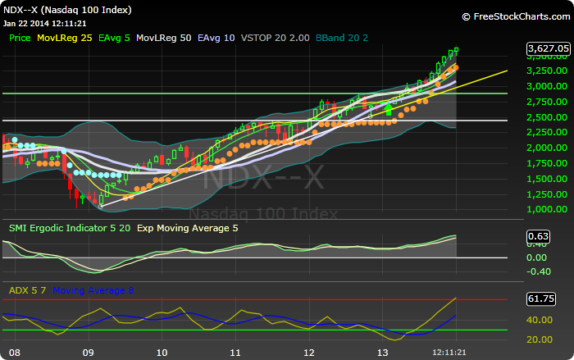Image resolution: width=574 pixels, height=360 pixels.
Task: Click the -0.40 SMI axis label
Action: point(538,271)
